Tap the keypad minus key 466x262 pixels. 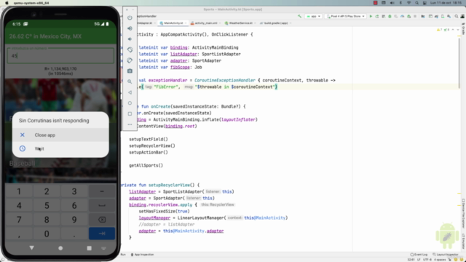tap(102, 191)
